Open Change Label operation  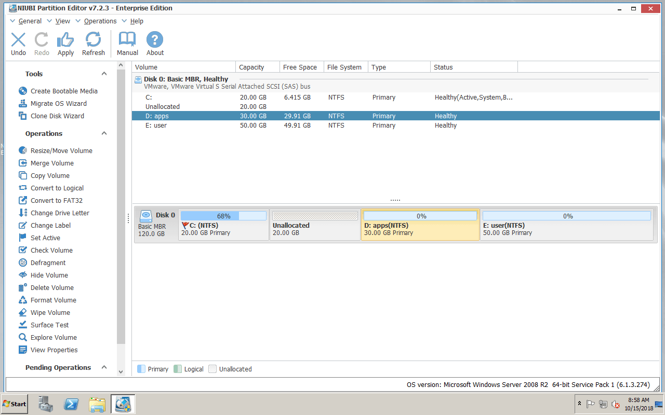click(x=45, y=225)
